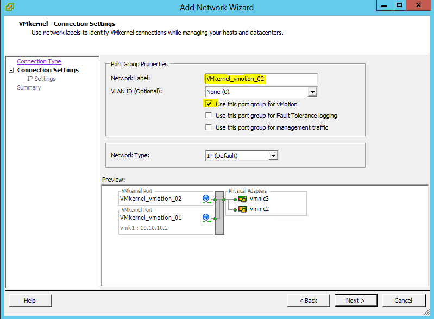Select VMkernel_vmotion_02 port globe icon

point(206,199)
